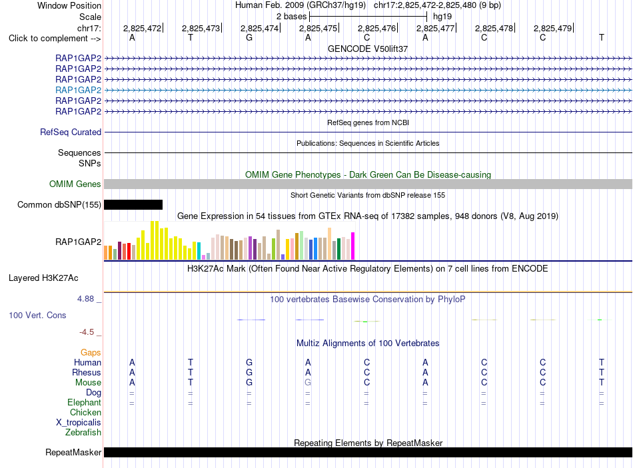
Task: Click the GENCODE V50lift37 track title
Action: tap(368, 49)
